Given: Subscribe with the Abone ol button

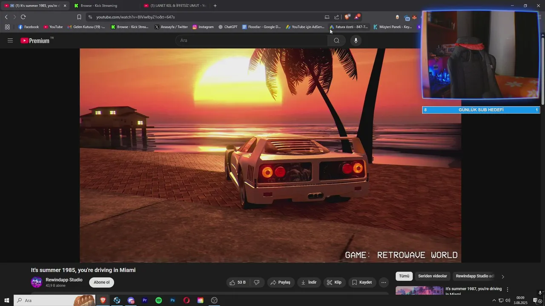Looking at the screenshot, I should point(102,282).
